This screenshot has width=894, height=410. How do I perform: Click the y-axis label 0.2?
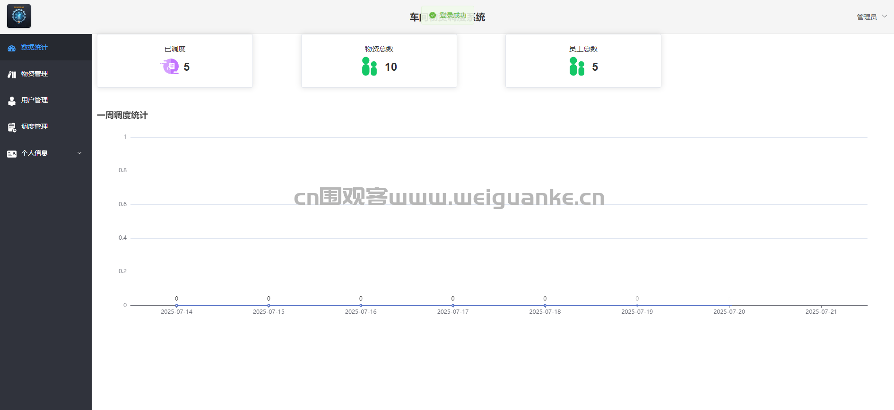(122, 271)
